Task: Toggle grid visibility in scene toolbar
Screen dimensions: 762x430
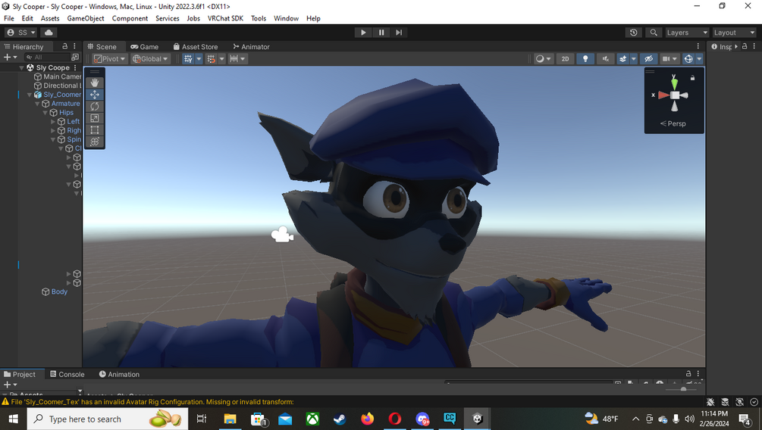Action: click(188, 59)
